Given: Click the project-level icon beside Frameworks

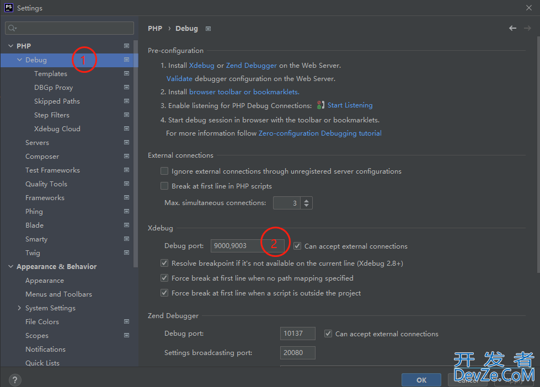Looking at the screenshot, I should pos(126,197).
